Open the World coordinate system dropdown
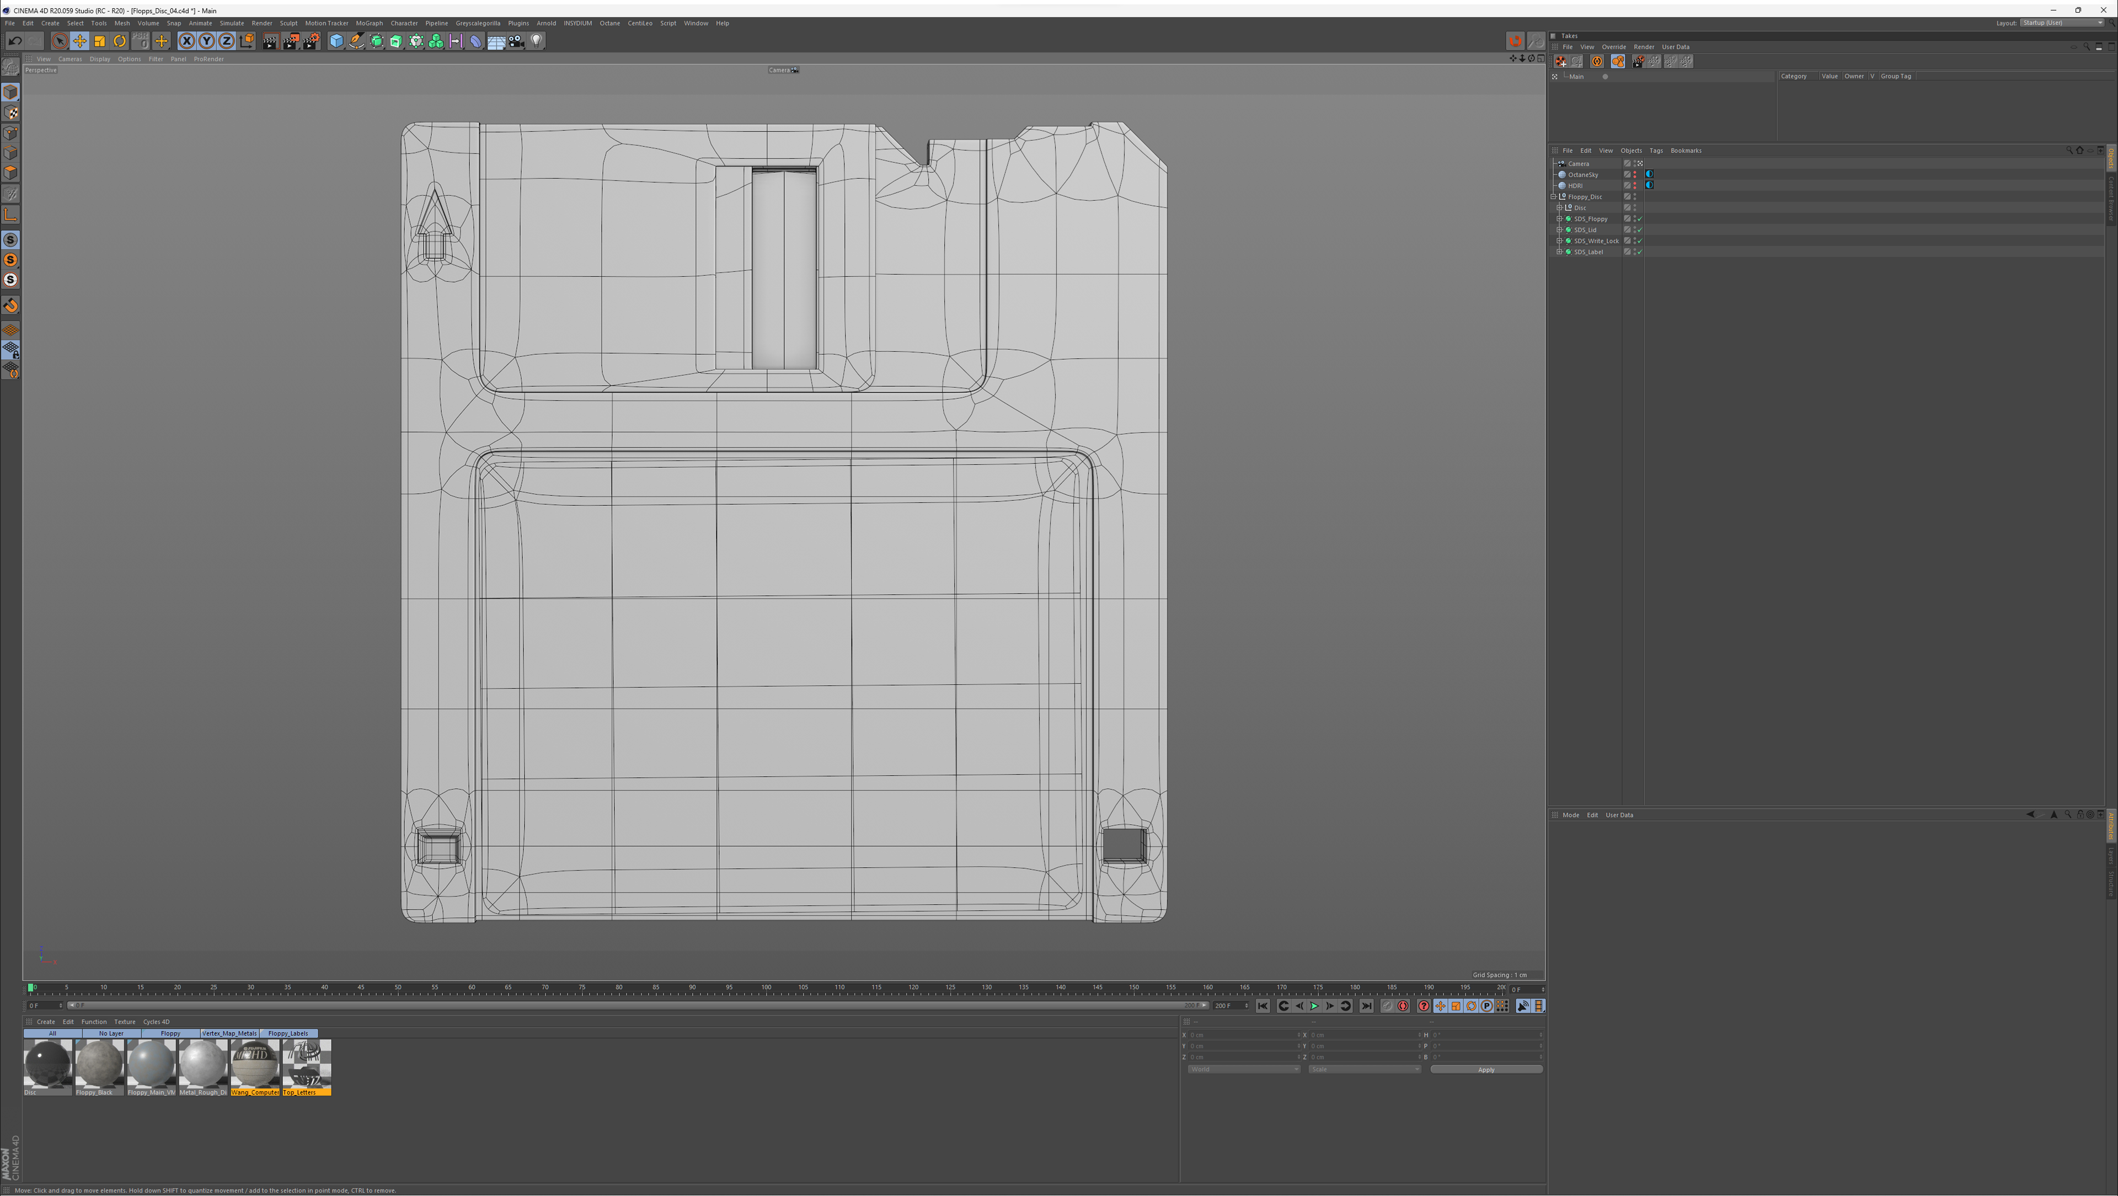2118x1196 pixels. coord(1243,1069)
